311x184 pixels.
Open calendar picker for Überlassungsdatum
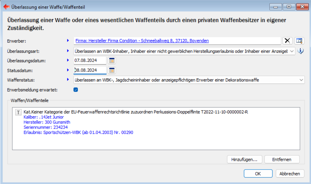(112, 60)
